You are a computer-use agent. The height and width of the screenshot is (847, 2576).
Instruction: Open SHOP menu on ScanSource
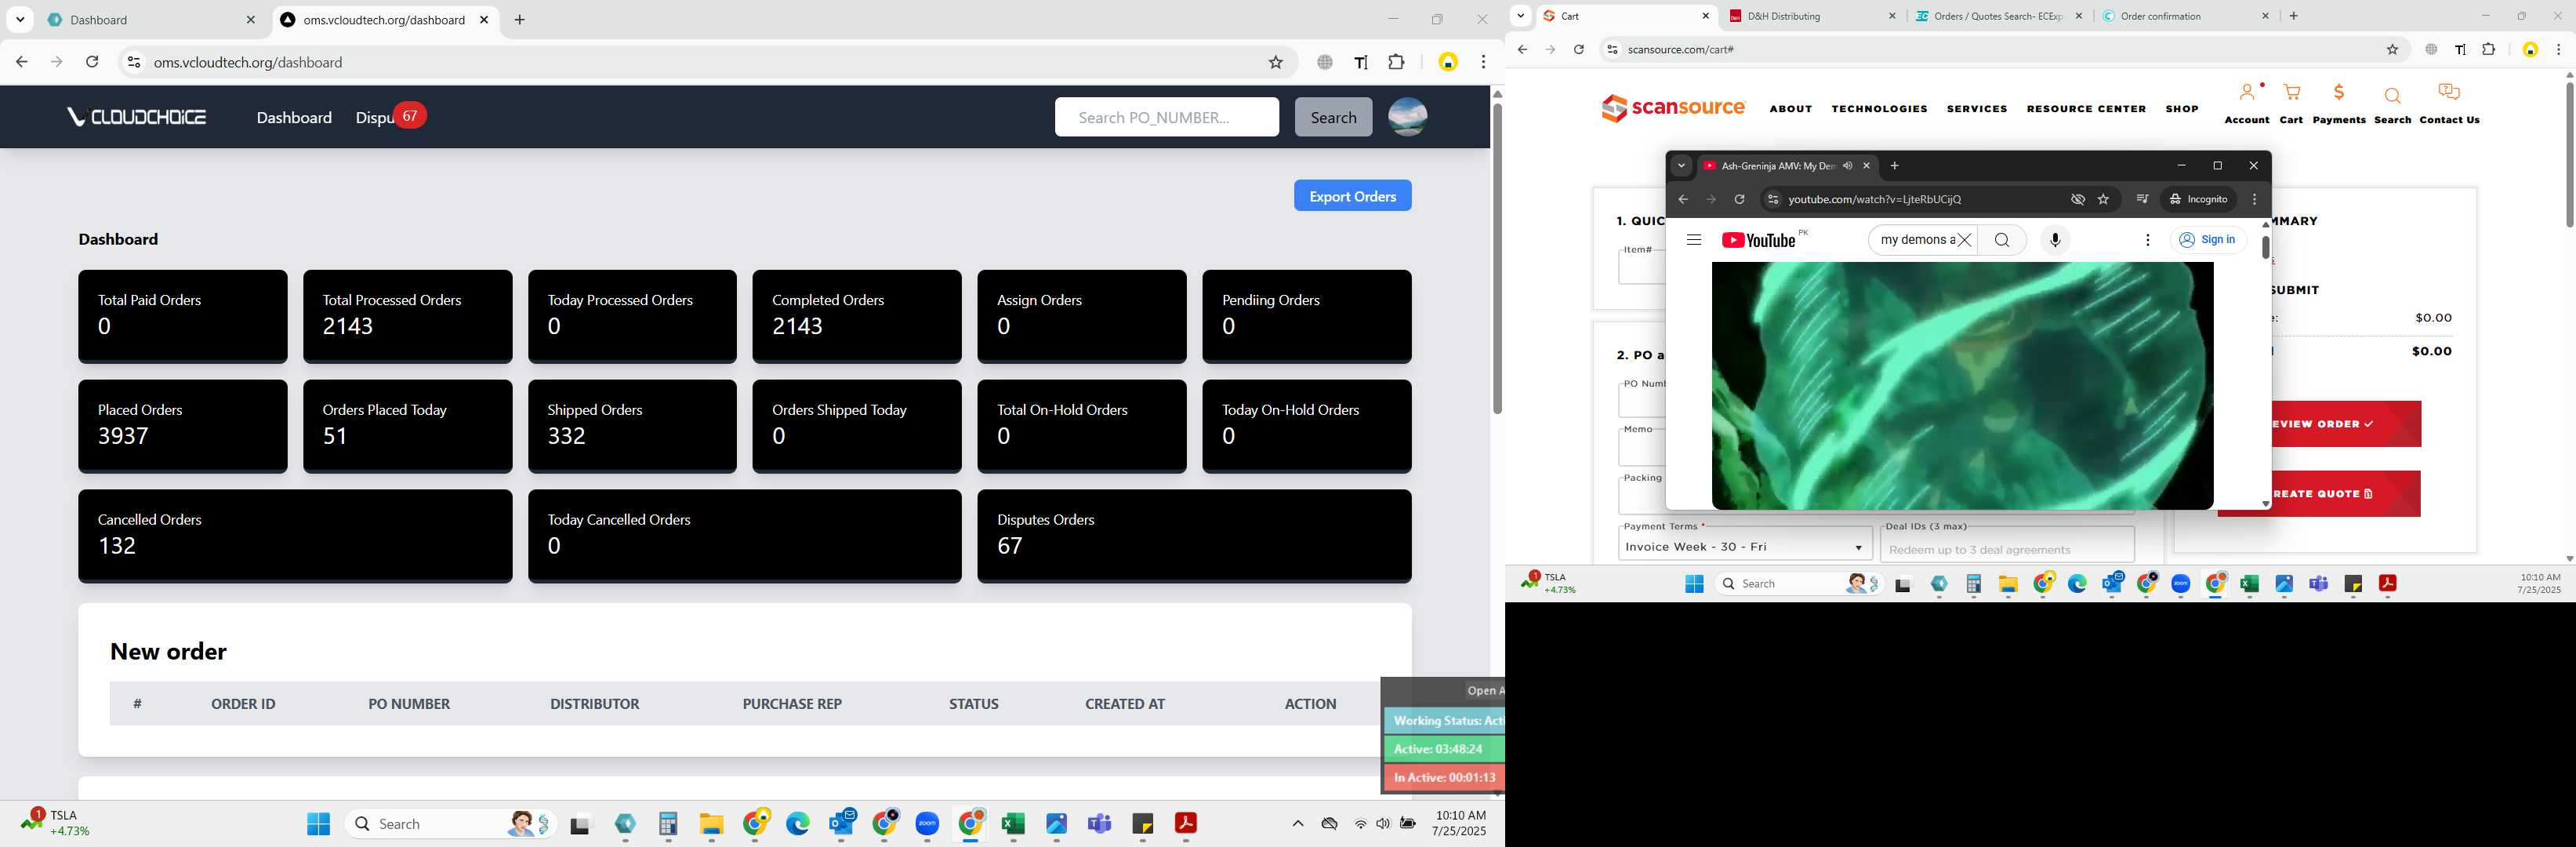2181,109
